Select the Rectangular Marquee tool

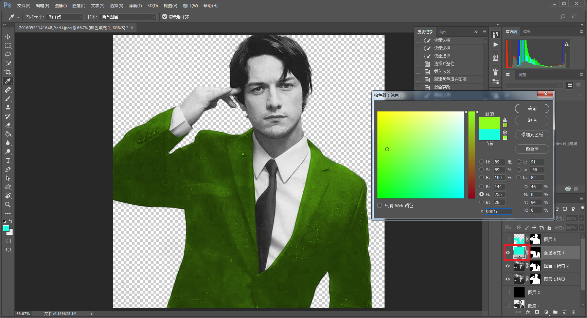(7, 46)
